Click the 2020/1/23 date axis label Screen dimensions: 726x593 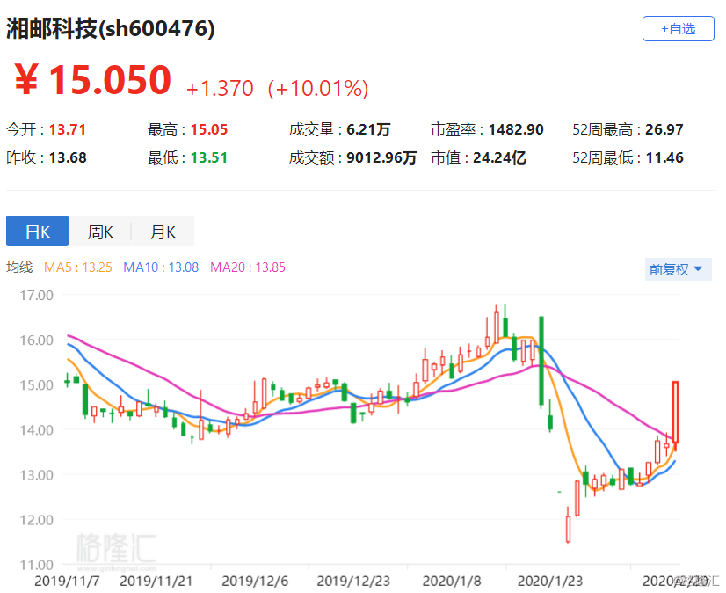[x=550, y=581]
